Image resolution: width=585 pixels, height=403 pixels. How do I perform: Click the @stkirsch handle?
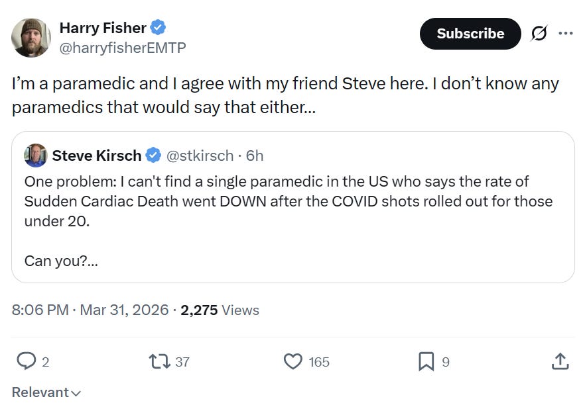[x=199, y=156]
